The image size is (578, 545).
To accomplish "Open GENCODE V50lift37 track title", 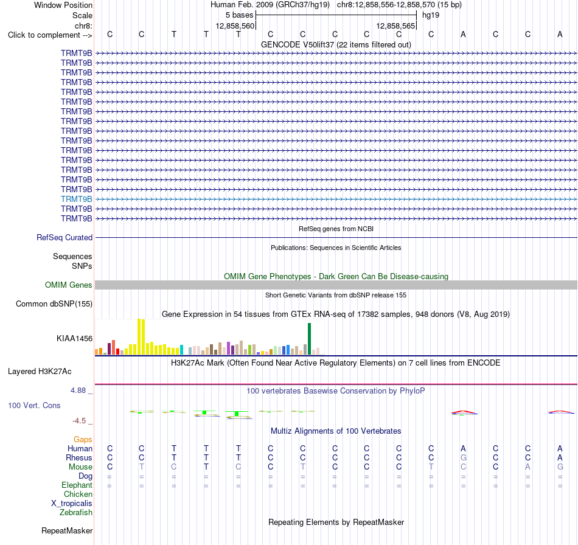I will 336,44.
